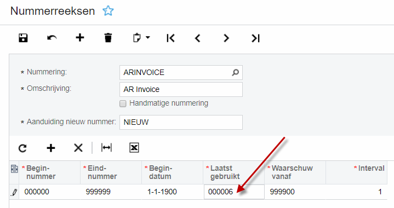Select the Begindatum cell 1-1-1900
The image size is (394, 208).
point(173,192)
